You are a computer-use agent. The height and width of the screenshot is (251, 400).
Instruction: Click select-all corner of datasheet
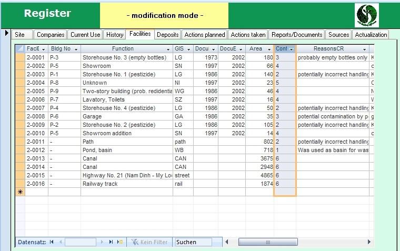pyautogui.click(x=19, y=48)
